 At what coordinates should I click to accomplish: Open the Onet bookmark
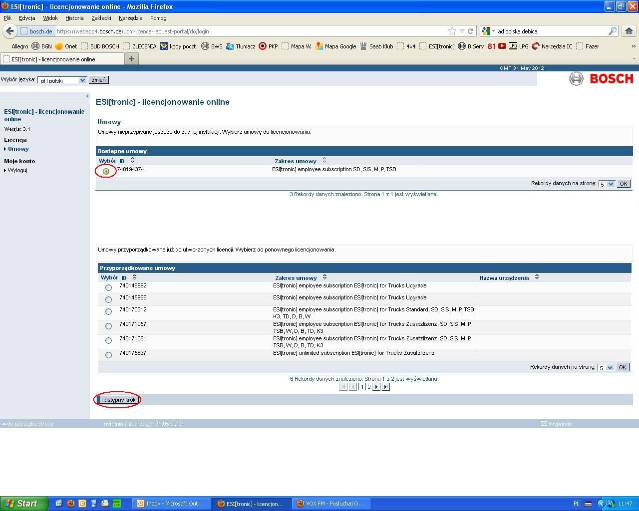pyautogui.click(x=66, y=46)
